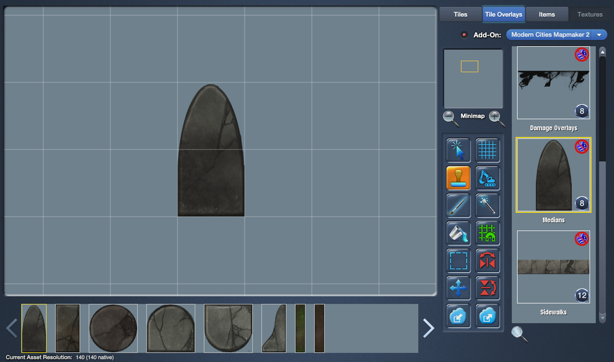Toggle dice icon on Sidewalks category
Image resolution: width=614 pixels, height=362 pixels.
tap(582, 239)
